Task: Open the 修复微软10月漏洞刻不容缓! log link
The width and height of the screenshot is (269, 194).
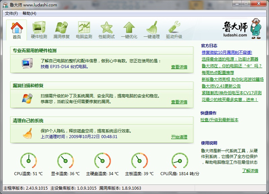Action: click(x=227, y=53)
